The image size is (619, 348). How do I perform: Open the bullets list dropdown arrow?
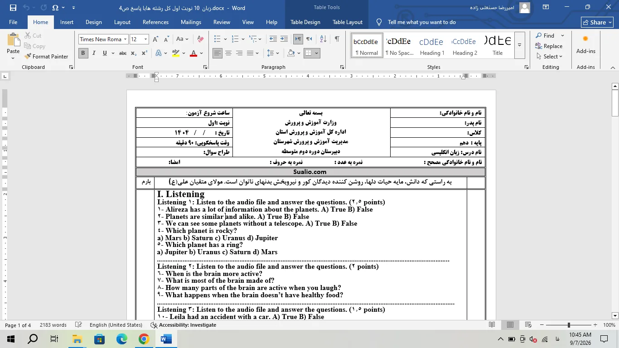point(226,39)
